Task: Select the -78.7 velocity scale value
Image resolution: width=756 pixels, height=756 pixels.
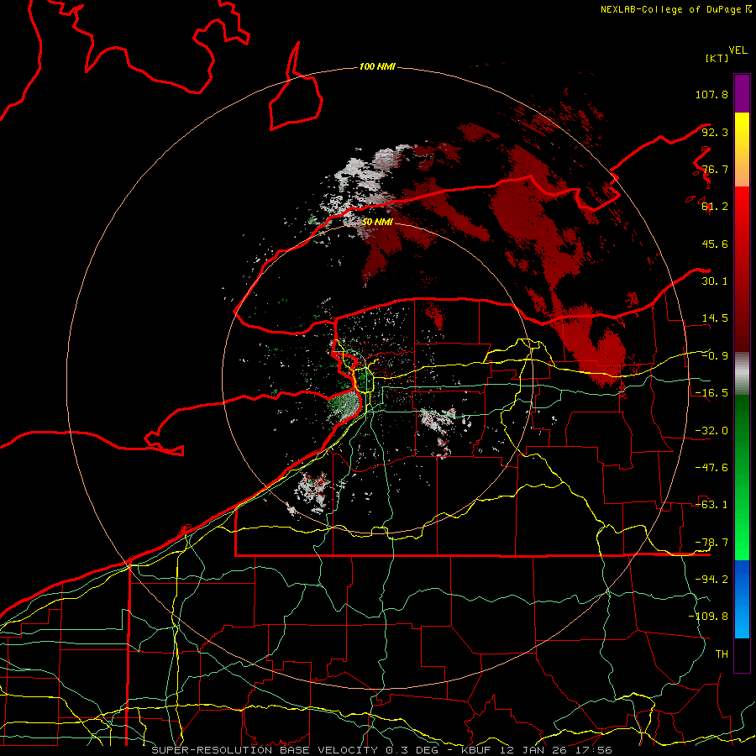Action: pyautogui.click(x=711, y=543)
